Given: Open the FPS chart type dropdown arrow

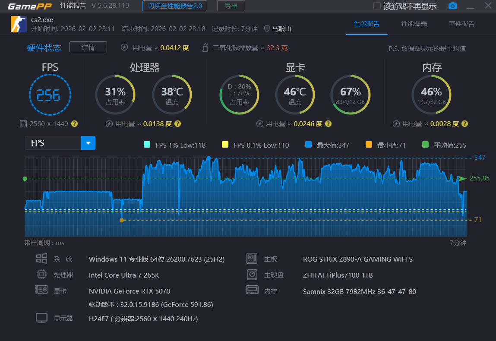Looking at the screenshot, I should tap(88, 143).
